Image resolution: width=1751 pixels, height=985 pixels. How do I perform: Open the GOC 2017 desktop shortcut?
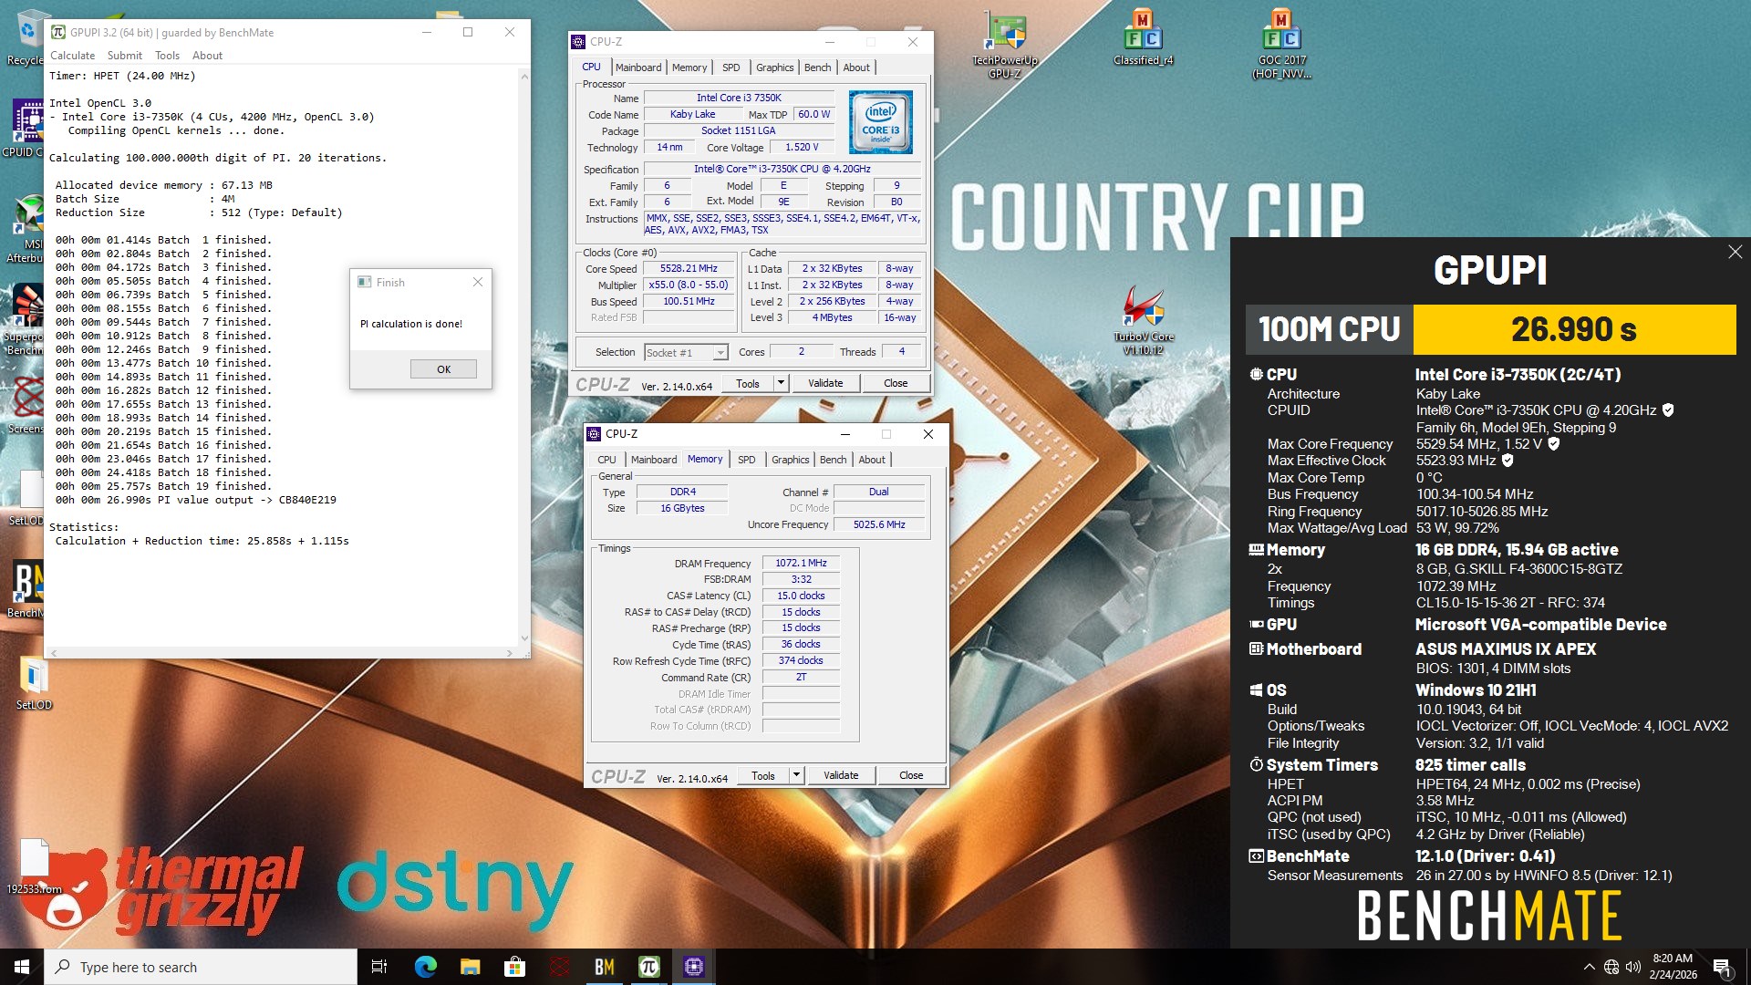(1281, 44)
